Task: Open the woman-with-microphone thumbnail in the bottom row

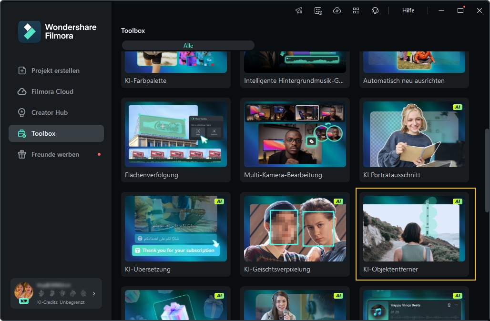Action: point(295,305)
